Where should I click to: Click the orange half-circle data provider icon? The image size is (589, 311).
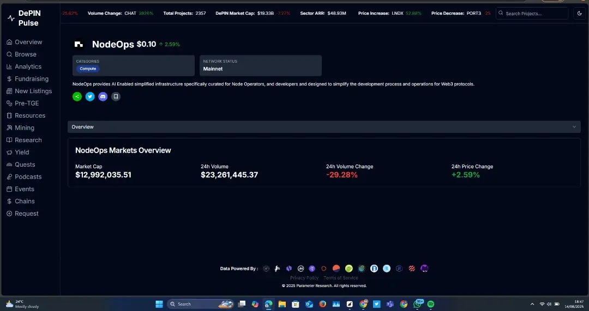[336, 269]
